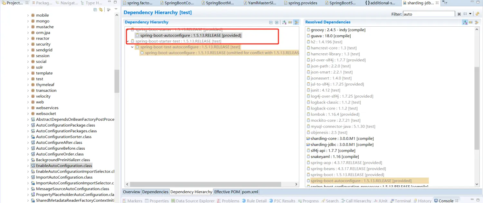
Task: Open the Call Hierarchy view tab
Action: 356,201
